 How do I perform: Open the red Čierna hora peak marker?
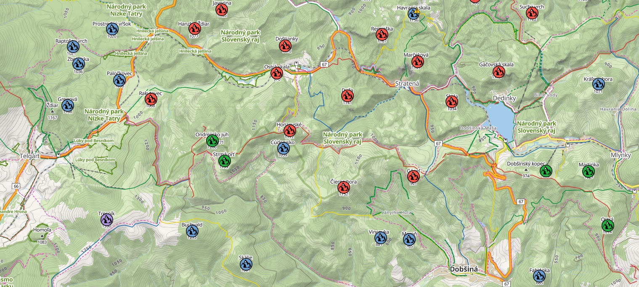pos(344,187)
